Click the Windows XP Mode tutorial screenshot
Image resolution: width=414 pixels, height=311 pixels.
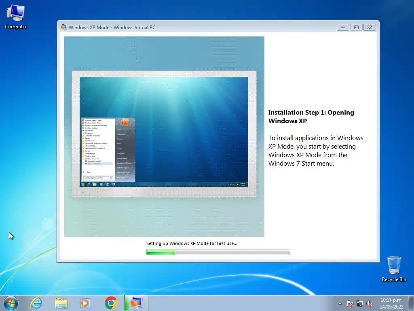pos(164,136)
